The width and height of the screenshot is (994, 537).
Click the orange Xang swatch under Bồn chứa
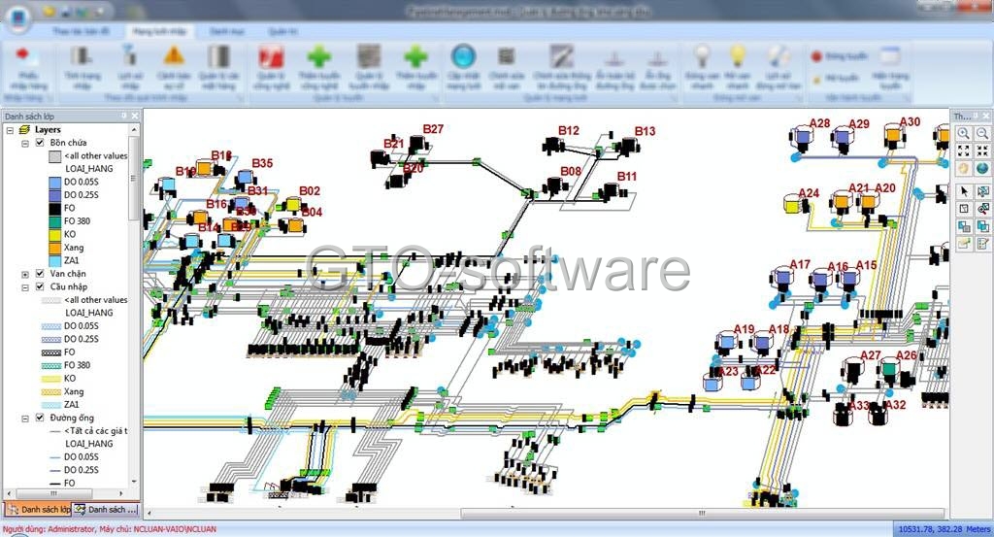pos(55,248)
